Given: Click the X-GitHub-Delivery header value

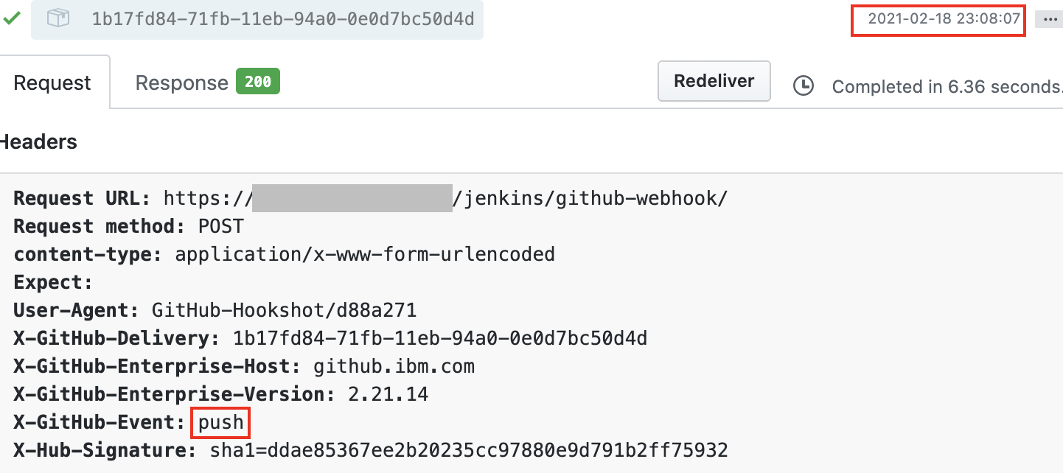Looking at the screenshot, I should pyautogui.click(x=440, y=338).
